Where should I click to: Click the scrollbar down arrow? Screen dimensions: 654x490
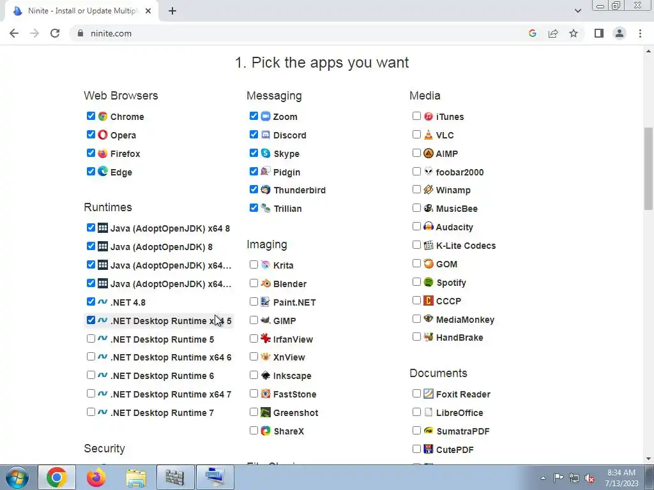click(x=648, y=459)
